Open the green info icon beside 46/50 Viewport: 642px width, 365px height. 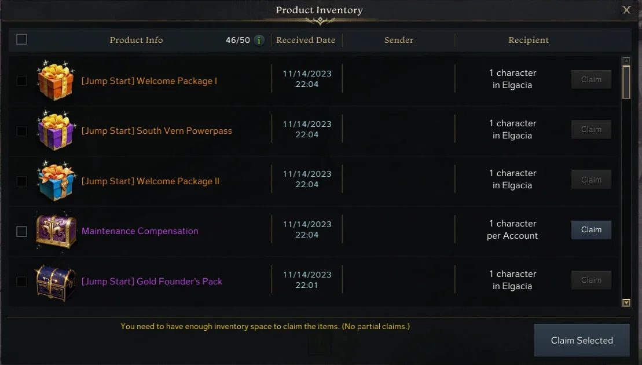pos(259,40)
